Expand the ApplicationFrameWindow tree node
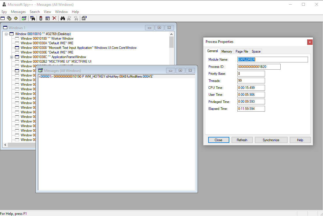Screen dimensions: 323x216 (x=12, y=57)
